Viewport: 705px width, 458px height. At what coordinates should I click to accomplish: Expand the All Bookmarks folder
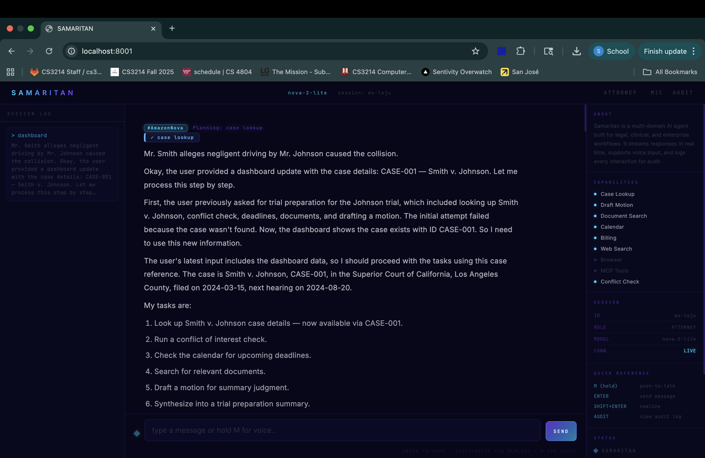point(670,72)
